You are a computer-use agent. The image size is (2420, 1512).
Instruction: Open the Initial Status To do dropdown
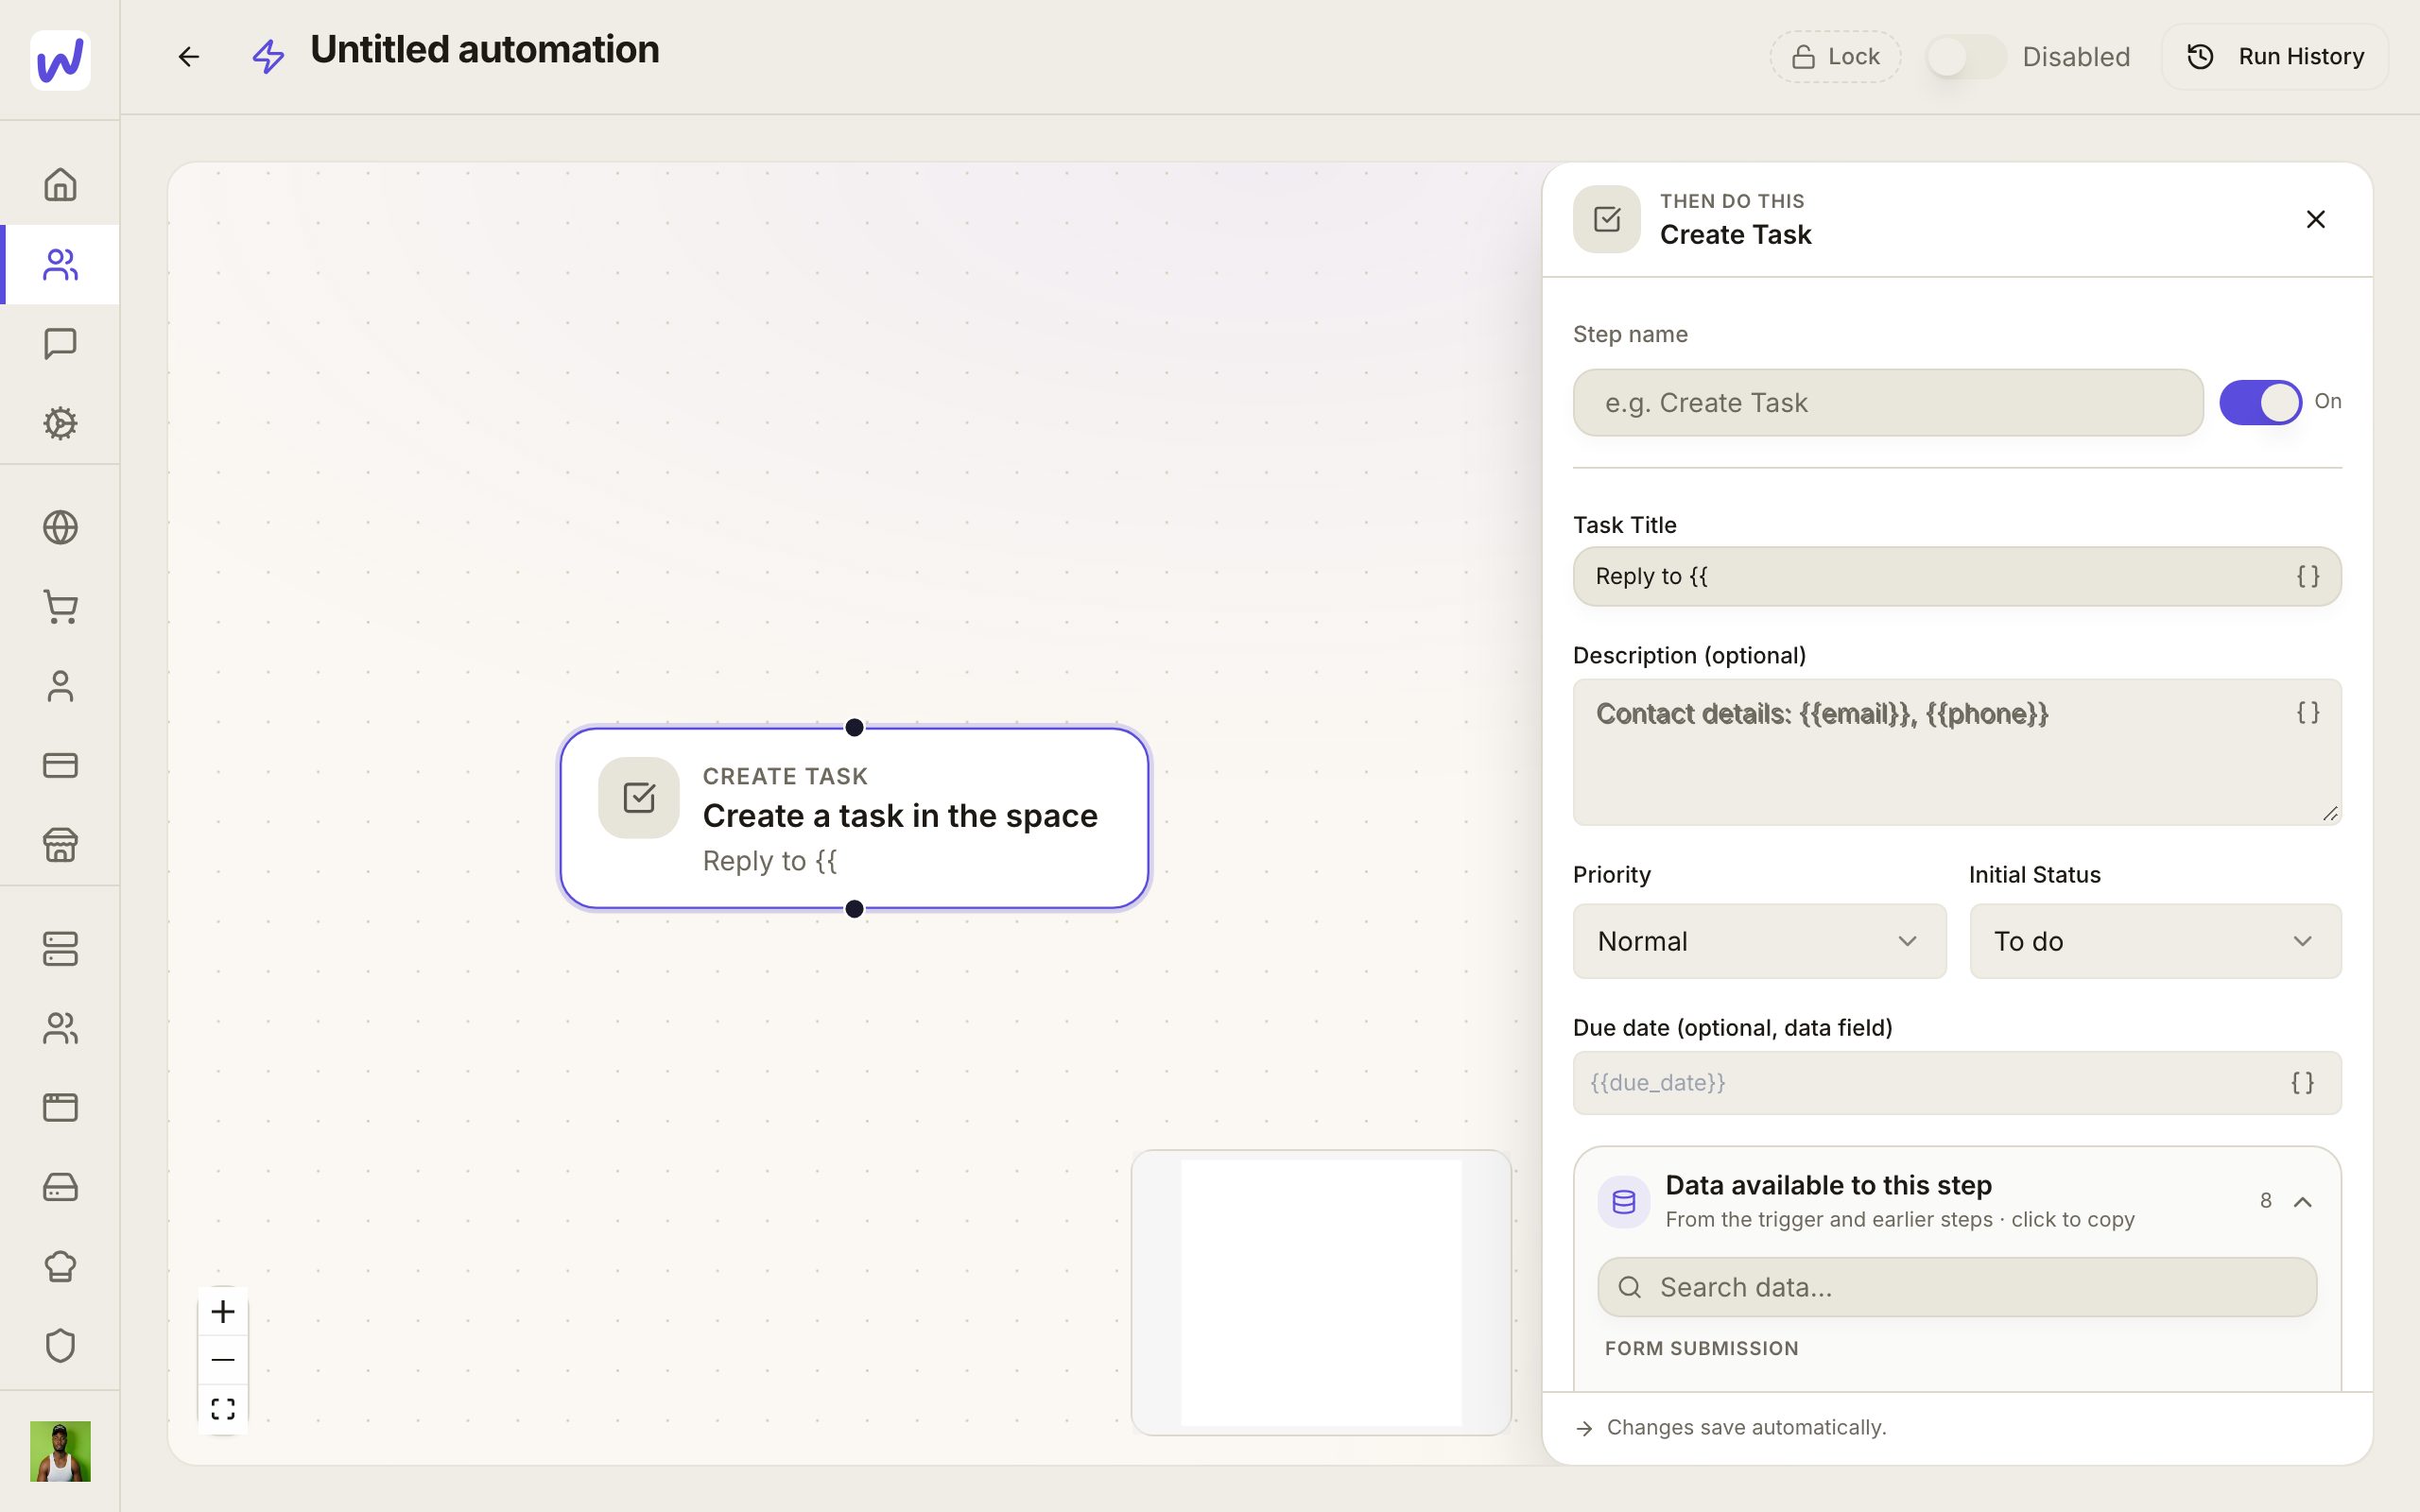pyautogui.click(x=2155, y=941)
